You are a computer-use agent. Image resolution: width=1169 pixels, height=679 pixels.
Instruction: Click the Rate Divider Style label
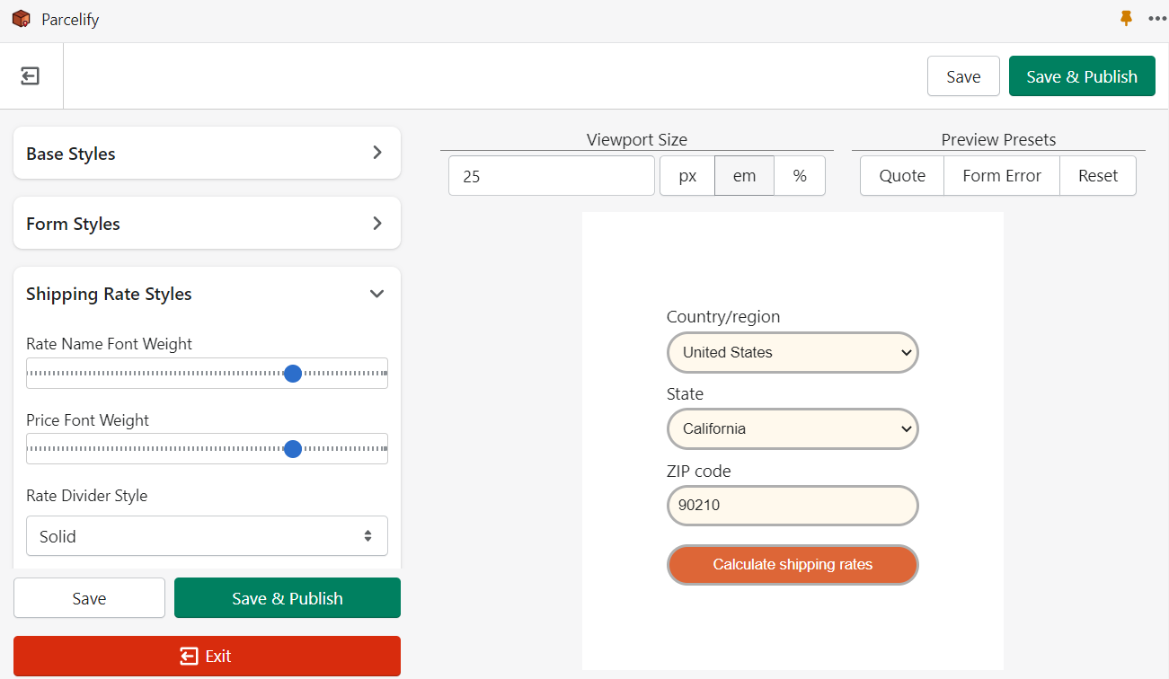pos(86,496)
